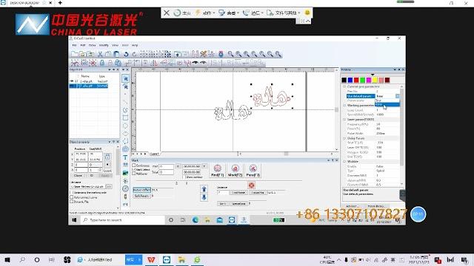Click the blue lock icon in second toolbar
The image size is (474, 266).
pyautogui.click(x=102, y=63)
